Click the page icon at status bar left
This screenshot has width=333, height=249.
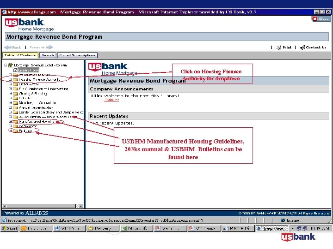[4, 220]
